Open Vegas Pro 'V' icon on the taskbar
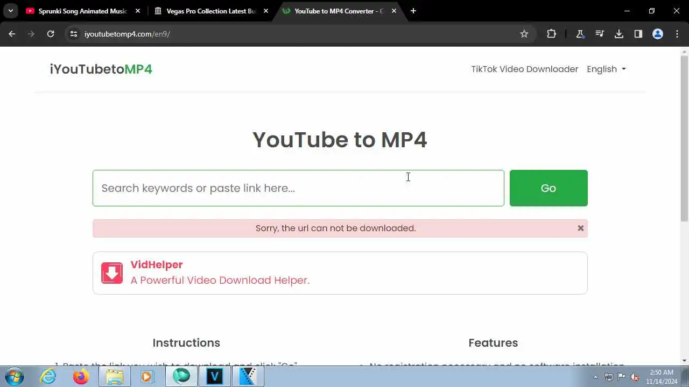This screenshot has height=387, width=689. pos(214,376)
